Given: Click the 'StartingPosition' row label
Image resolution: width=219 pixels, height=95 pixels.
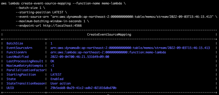Looking at the screenshot, I should (21, 75).
